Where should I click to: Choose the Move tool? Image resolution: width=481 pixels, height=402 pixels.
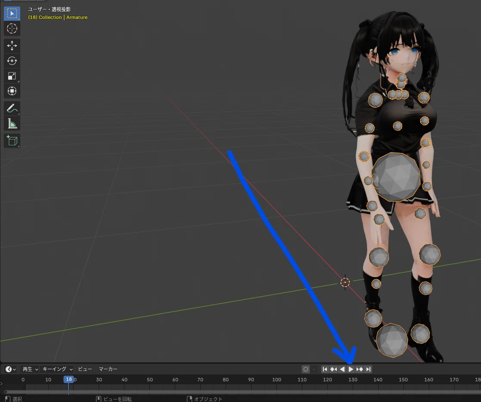12,46
